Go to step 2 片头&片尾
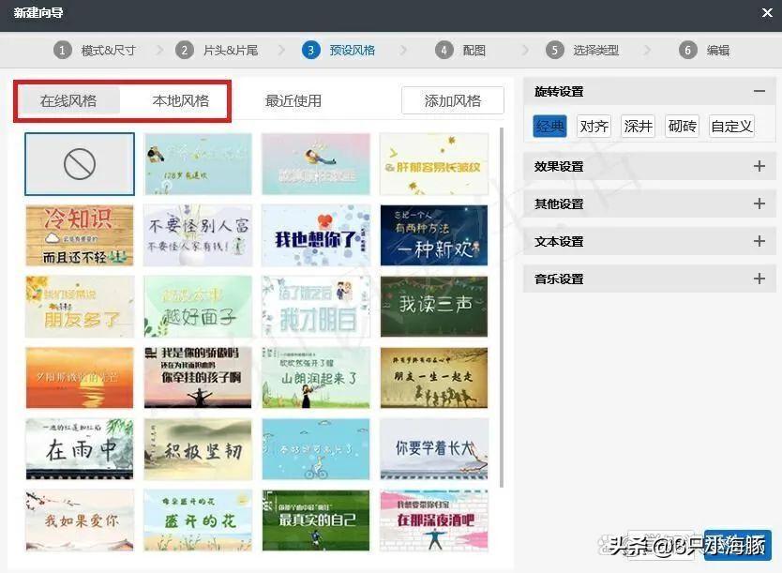 (217, 51)
